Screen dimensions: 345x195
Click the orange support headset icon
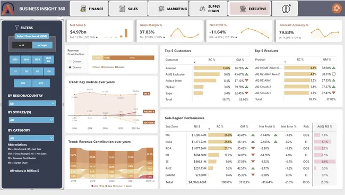tap(337, 9)
